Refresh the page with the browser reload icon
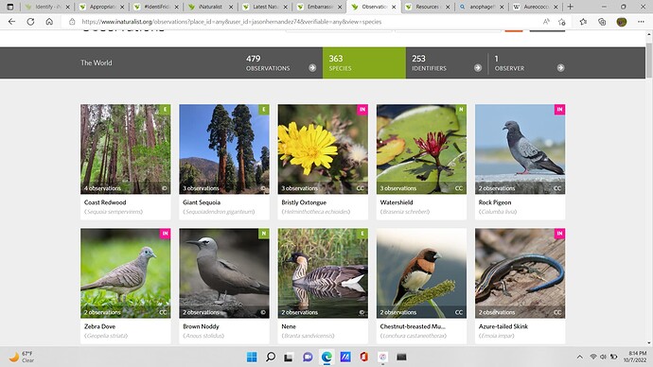This screenshot has width=653, height=367. tap(30, 22)
